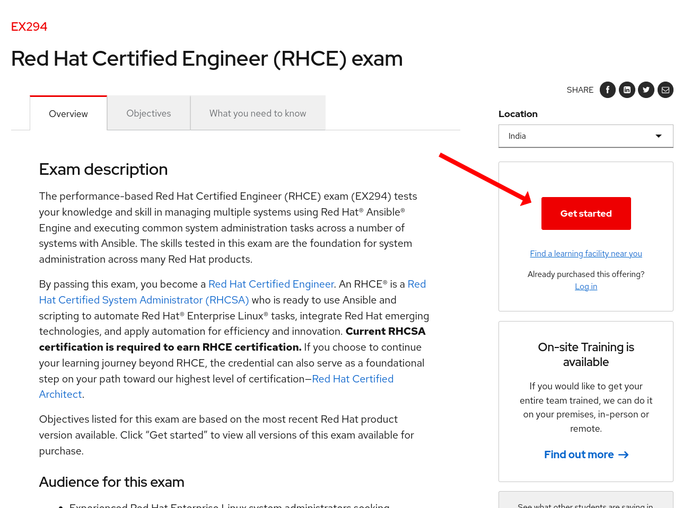Viewport: 700px width, 508px height.
Task: Select the Overview tab
Action: pyautogui.click(x=68, y=113)
